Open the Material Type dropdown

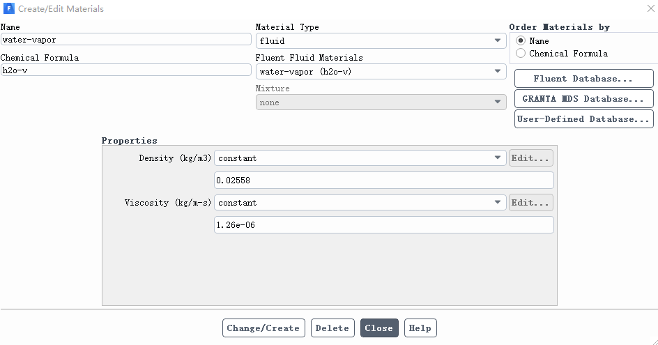pos(381,40)
